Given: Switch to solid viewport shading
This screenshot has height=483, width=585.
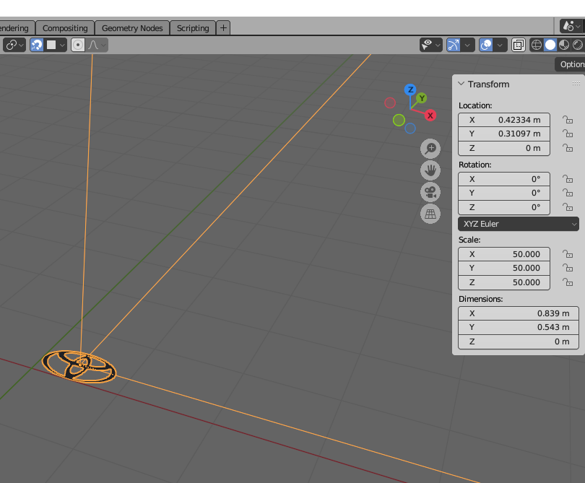Looking at the screenshot, I should [550, 45].
